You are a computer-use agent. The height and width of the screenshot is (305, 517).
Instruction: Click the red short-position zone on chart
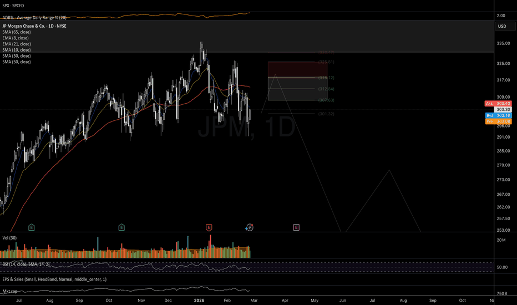297,69
